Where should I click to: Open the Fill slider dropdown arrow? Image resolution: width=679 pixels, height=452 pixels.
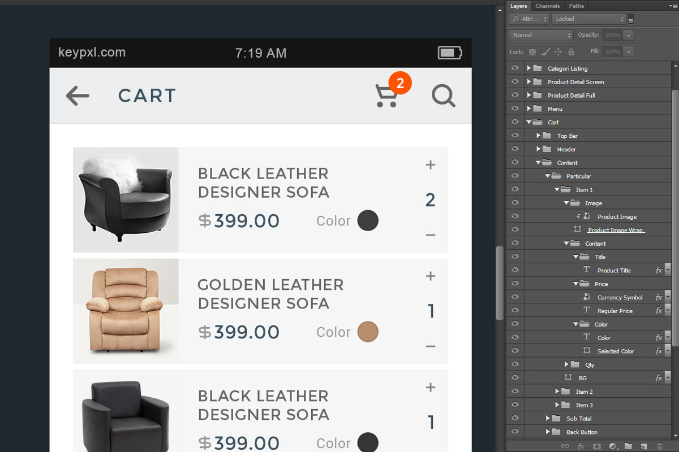[629, 51]
